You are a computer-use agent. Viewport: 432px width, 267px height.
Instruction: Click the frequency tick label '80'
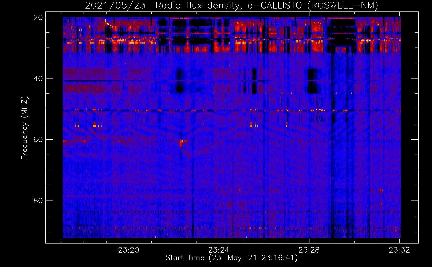click(38, 201)
